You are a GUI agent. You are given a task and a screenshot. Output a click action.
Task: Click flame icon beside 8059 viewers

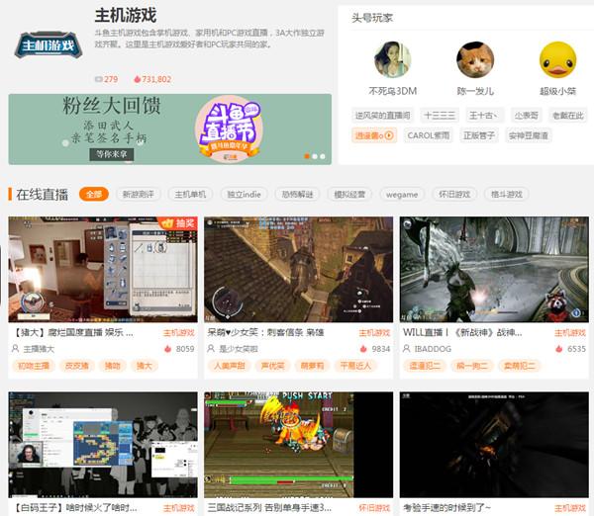(168, 348)
